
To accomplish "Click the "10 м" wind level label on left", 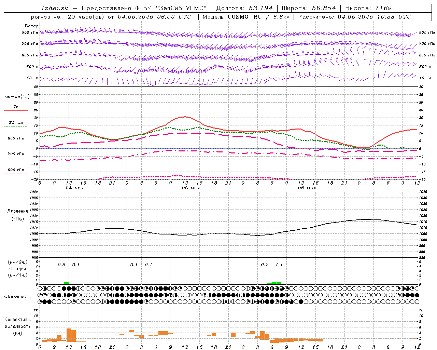I will point(32,78).
